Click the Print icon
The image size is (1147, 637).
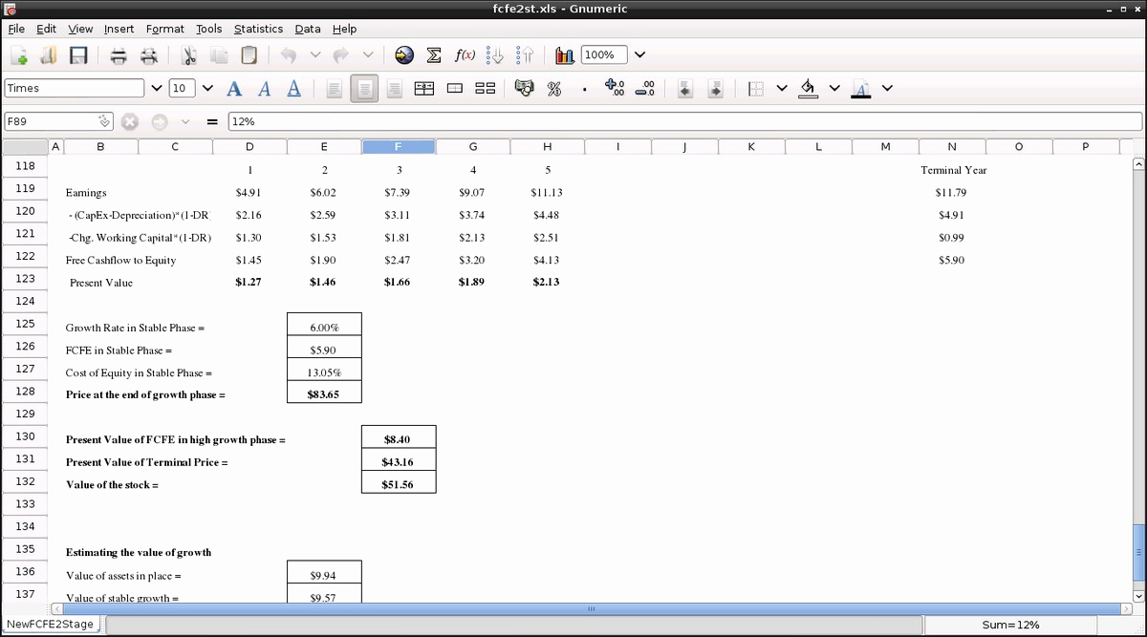[119, 55]
